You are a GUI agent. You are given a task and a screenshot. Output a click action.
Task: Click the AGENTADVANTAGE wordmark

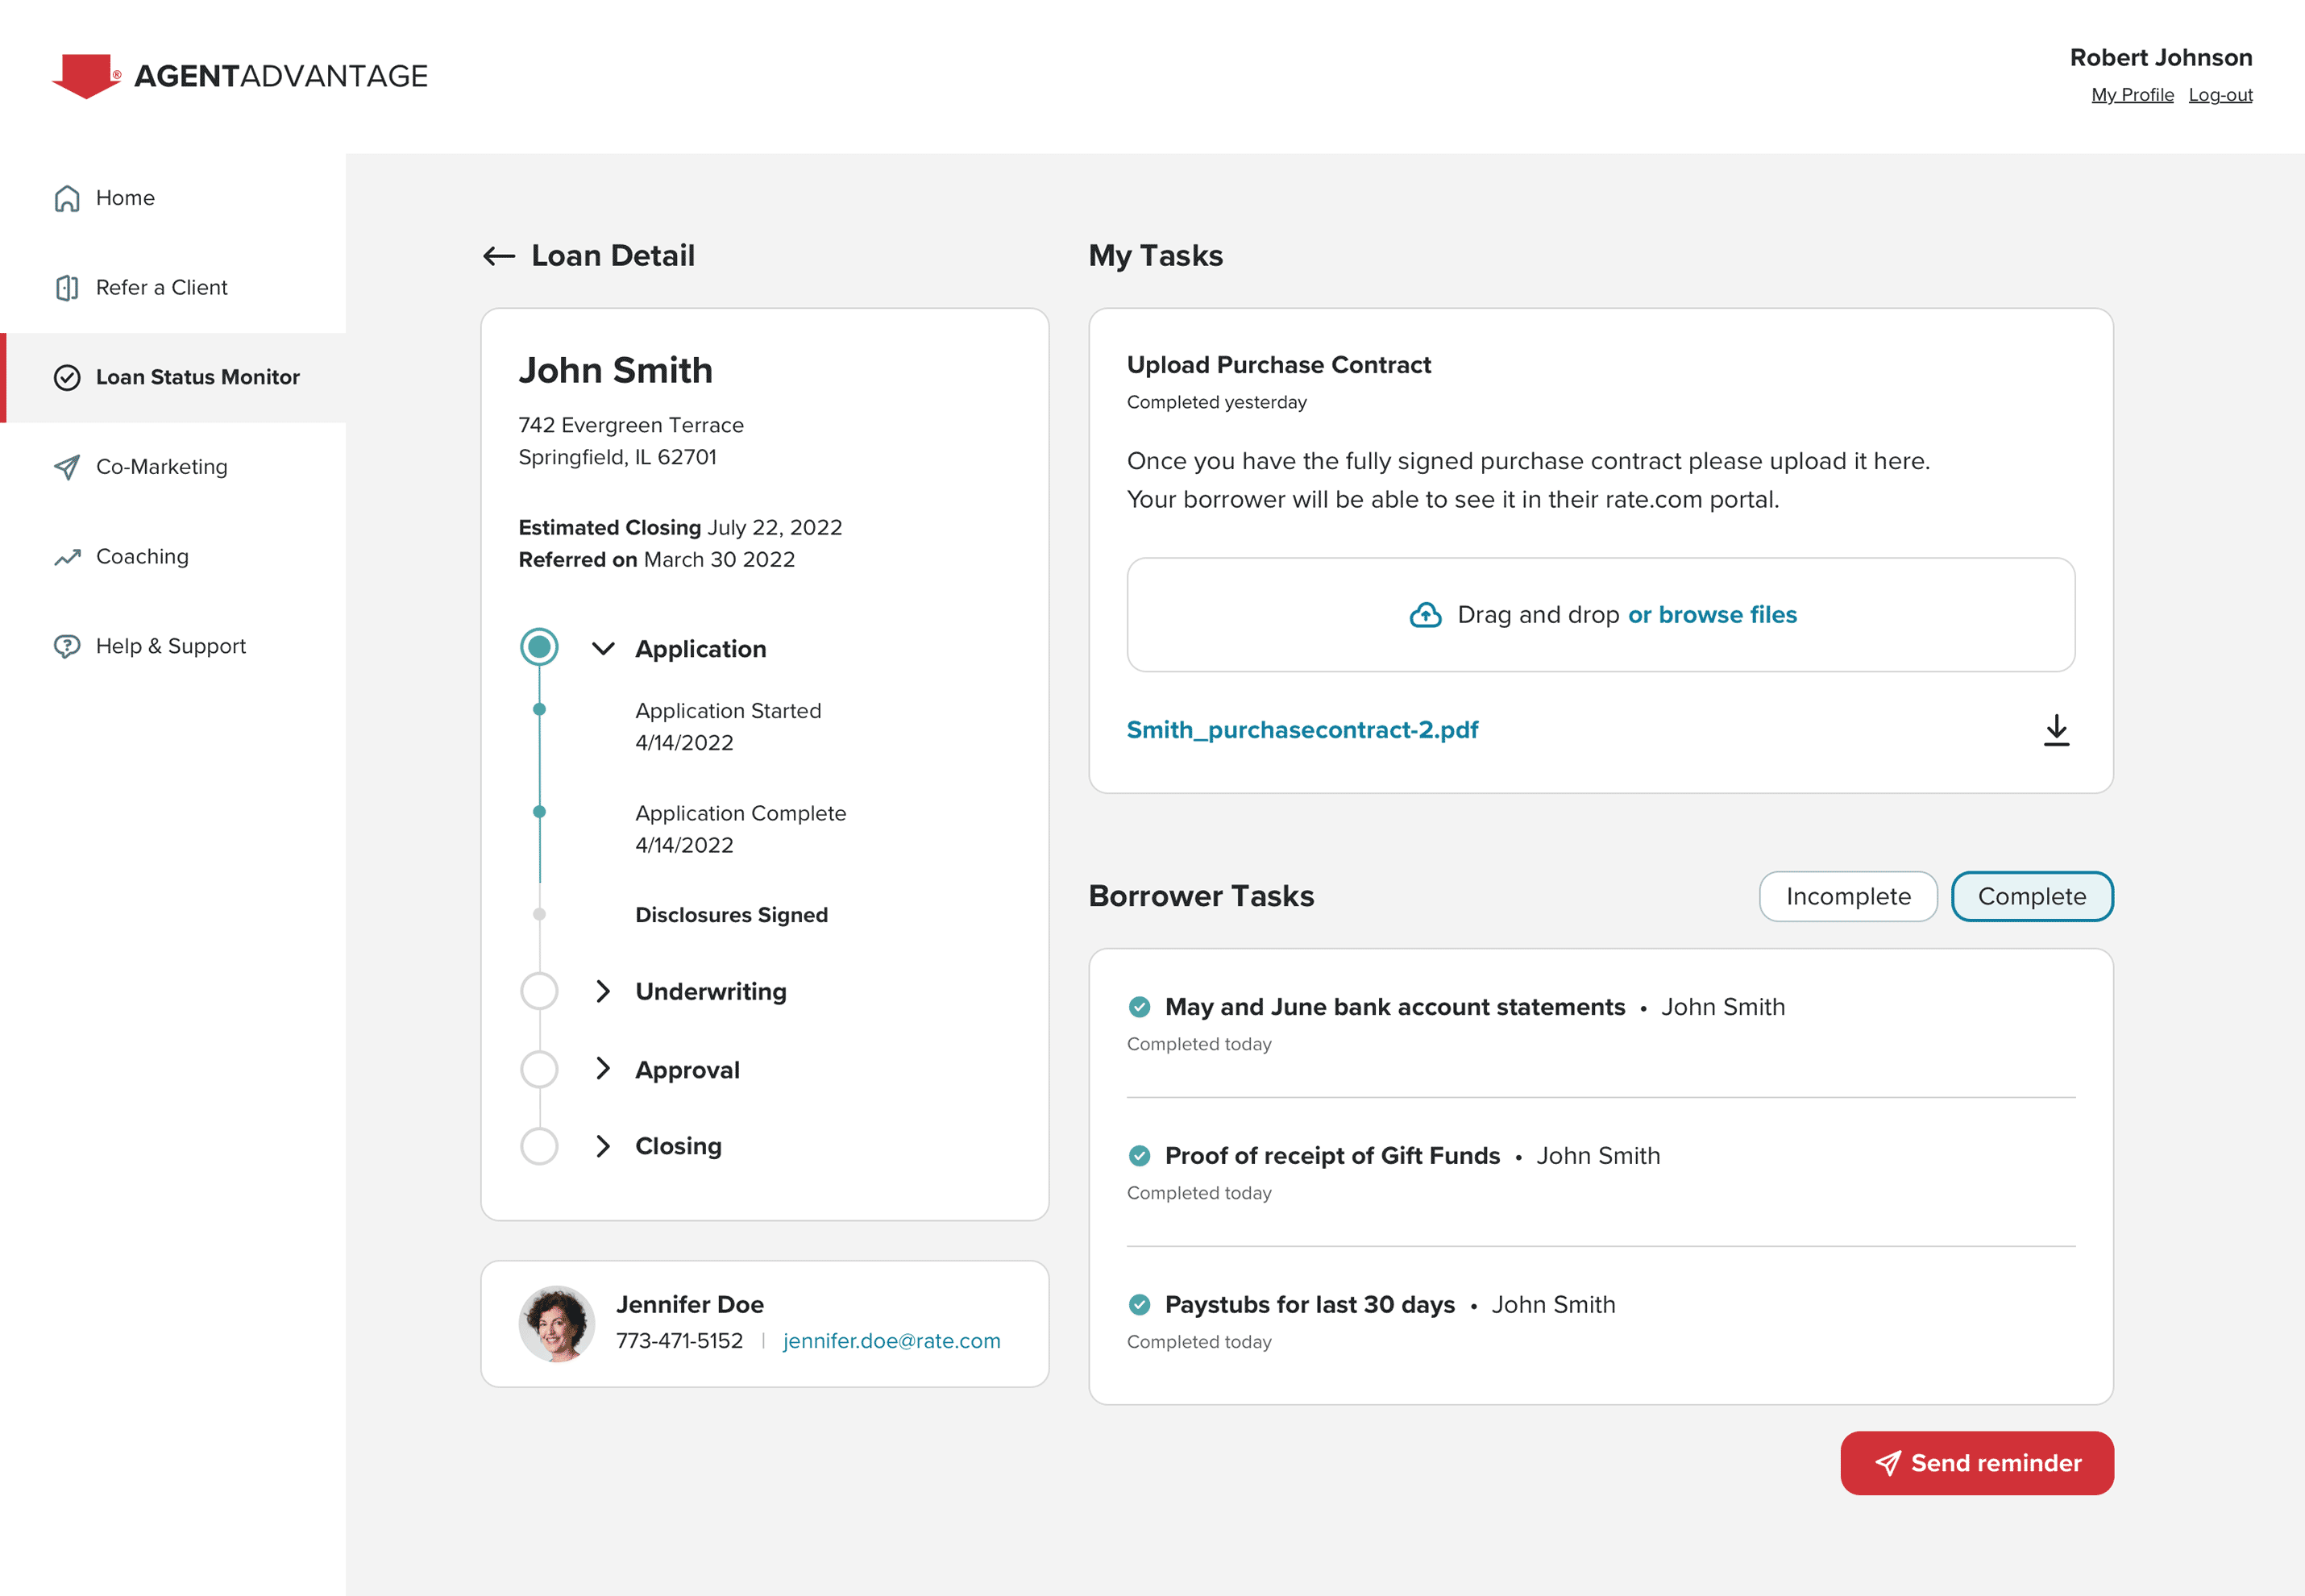coord(281,76)
